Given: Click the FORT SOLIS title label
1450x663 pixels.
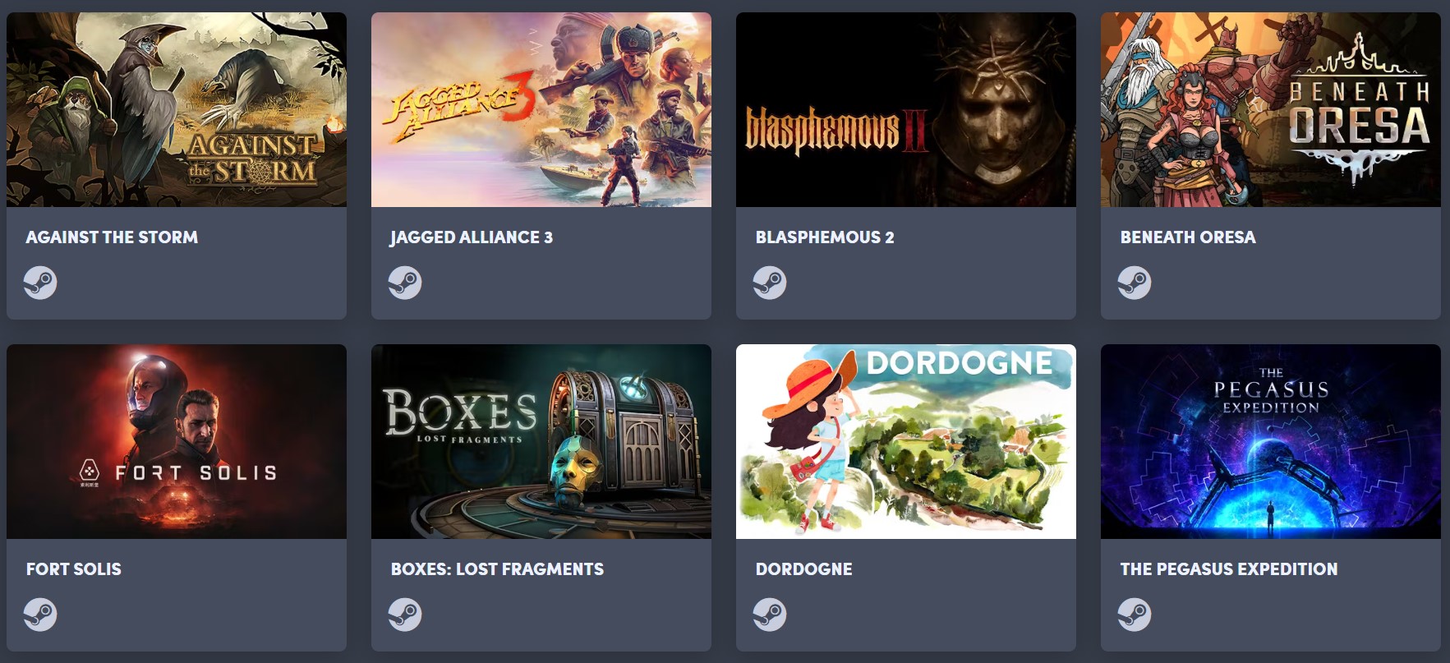Looking at the screenshot, I should click(74, 569).
